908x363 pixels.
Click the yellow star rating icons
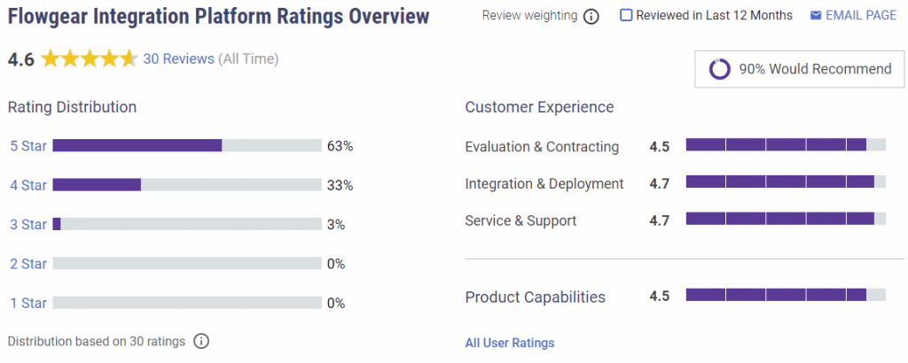pos(89,59)
